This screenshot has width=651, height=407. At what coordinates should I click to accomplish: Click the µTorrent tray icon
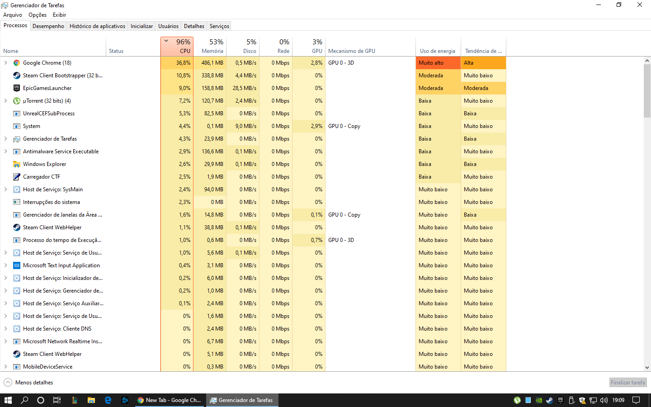(x=517, y=400)
